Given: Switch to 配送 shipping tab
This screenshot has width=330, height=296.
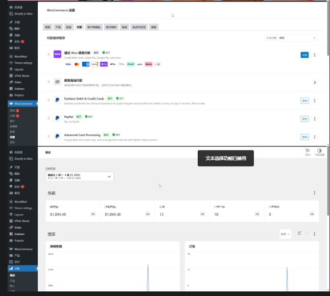Looking at the screenshot, I should click(x=68, y=27).
